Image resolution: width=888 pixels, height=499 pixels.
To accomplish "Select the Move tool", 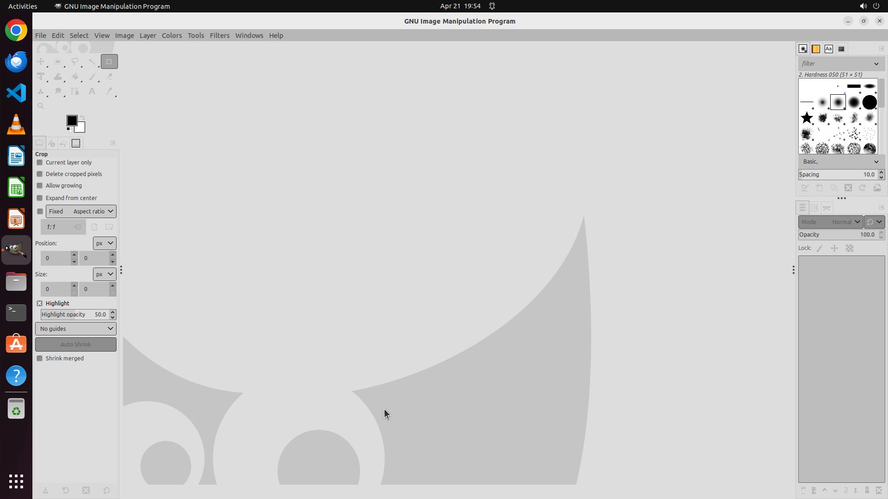I will [x=41, y=61].
